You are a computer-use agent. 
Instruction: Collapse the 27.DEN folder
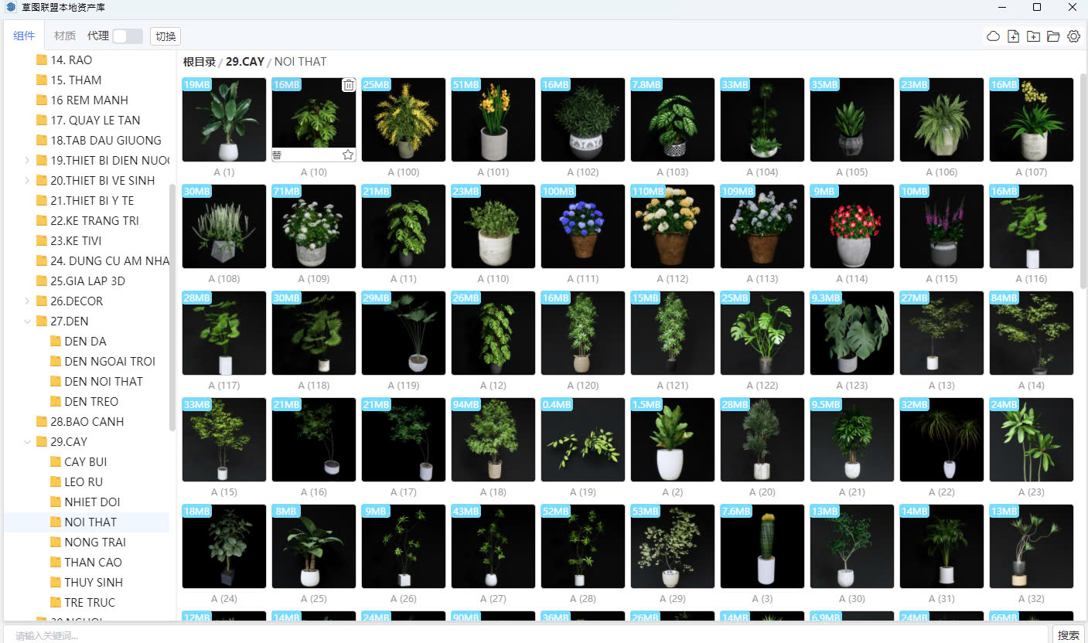(x=28, y=321)
